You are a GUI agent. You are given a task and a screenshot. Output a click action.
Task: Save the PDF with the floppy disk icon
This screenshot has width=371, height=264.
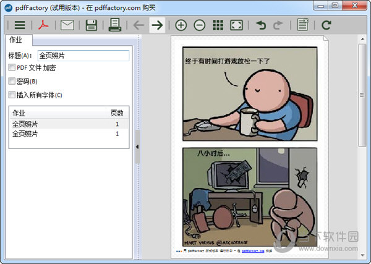tap(92, 25)
